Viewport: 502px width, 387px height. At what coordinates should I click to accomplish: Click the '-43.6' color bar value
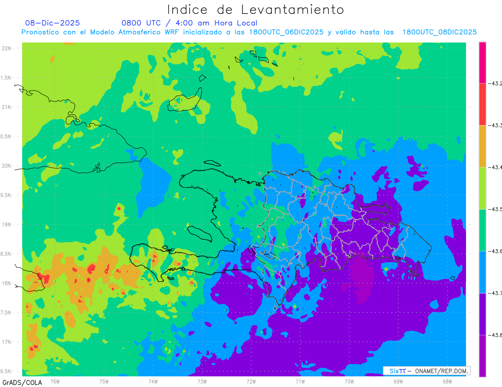[x=495, y=251]
